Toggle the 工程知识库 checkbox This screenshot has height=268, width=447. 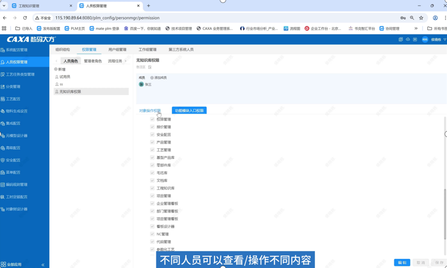153,188
